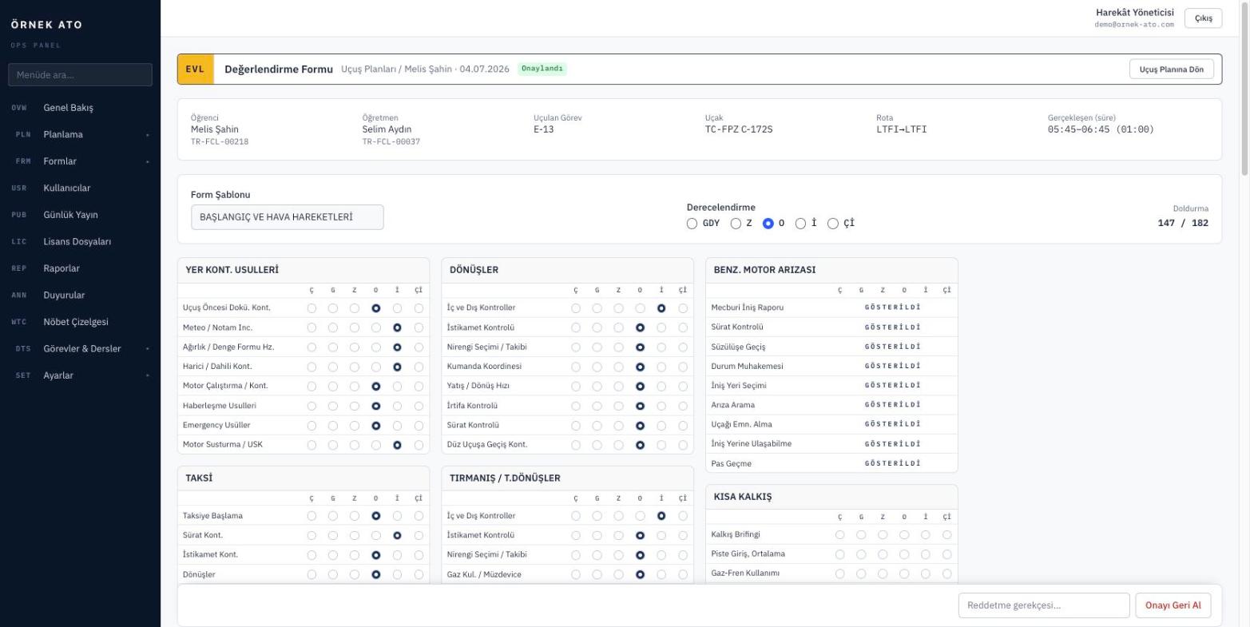Viewport: 1250px width, 627px height.
Task: Select the Çİ grading radio option
Action: point(833,224)
